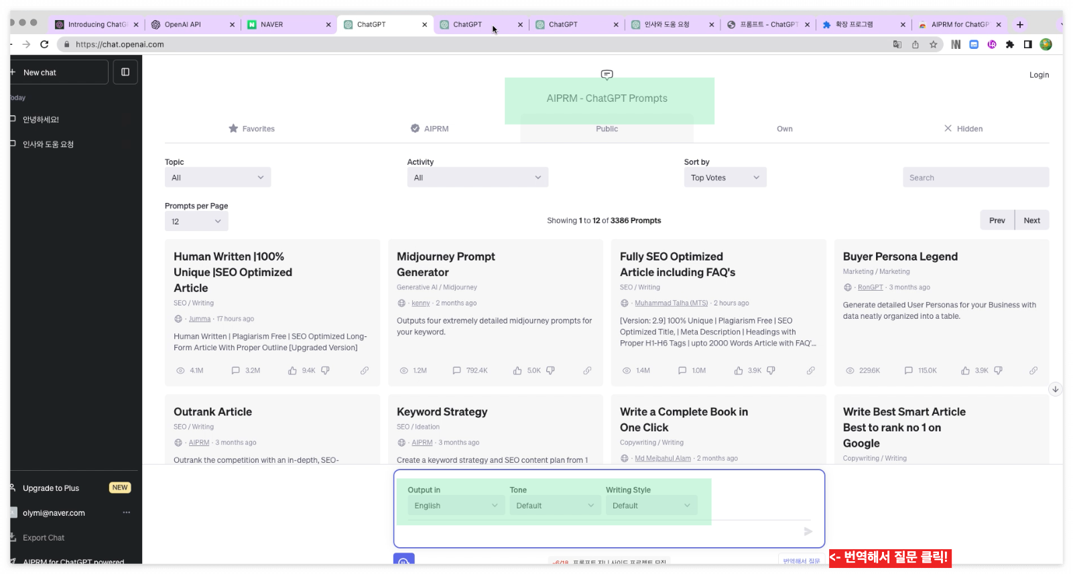
Task: Click the Login link
Action: tap(1039, 75)
